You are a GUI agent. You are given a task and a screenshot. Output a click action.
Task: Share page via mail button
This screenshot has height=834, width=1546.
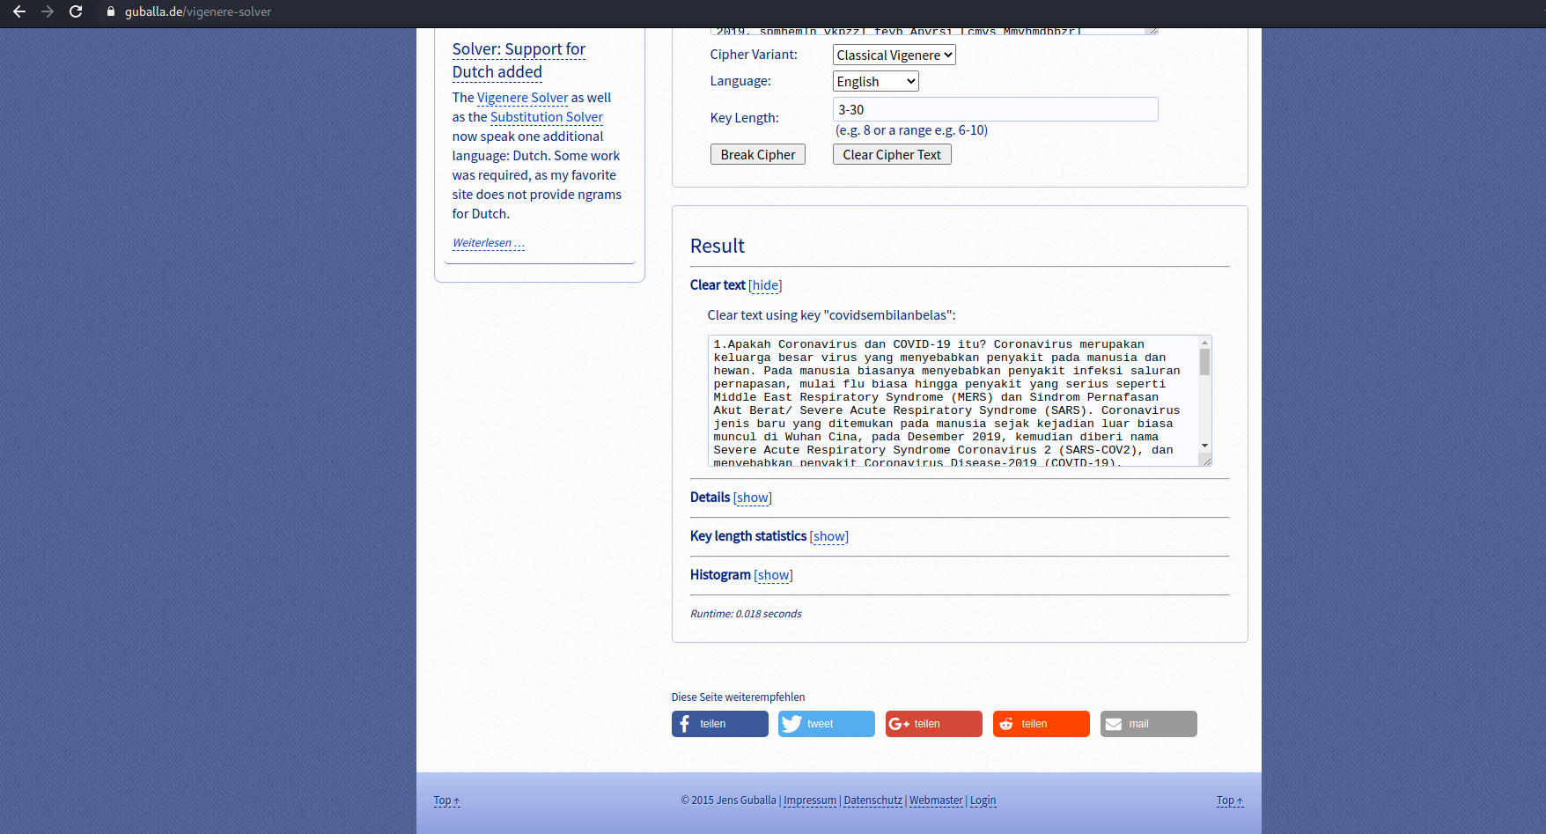pyautogui.click(x=1148, y=724)
